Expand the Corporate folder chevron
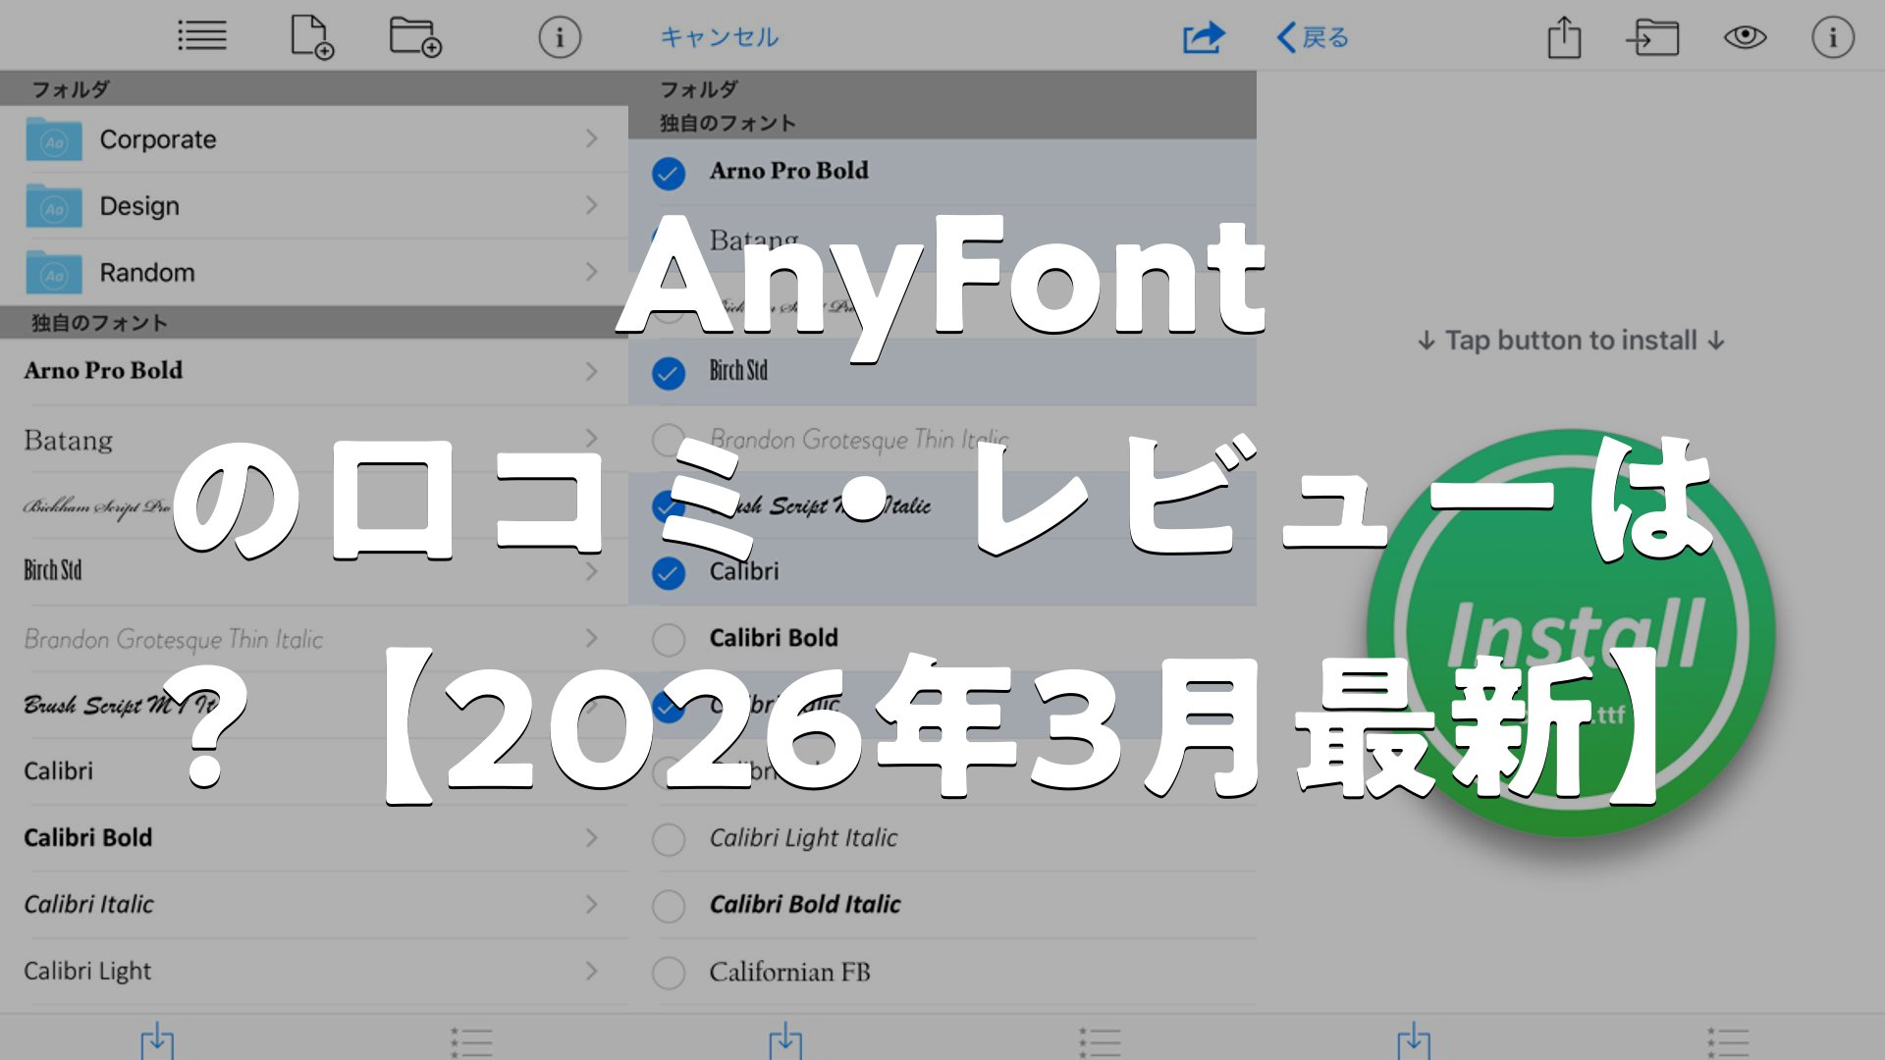This screenshot has width=1885, height=1060. click(591, 139)
